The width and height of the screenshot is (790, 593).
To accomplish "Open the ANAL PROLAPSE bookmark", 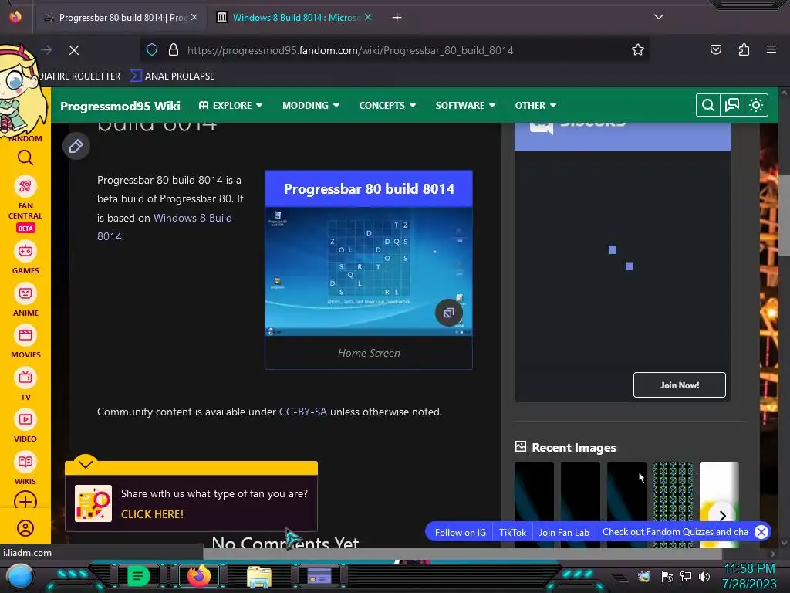I will pos(172,76).
